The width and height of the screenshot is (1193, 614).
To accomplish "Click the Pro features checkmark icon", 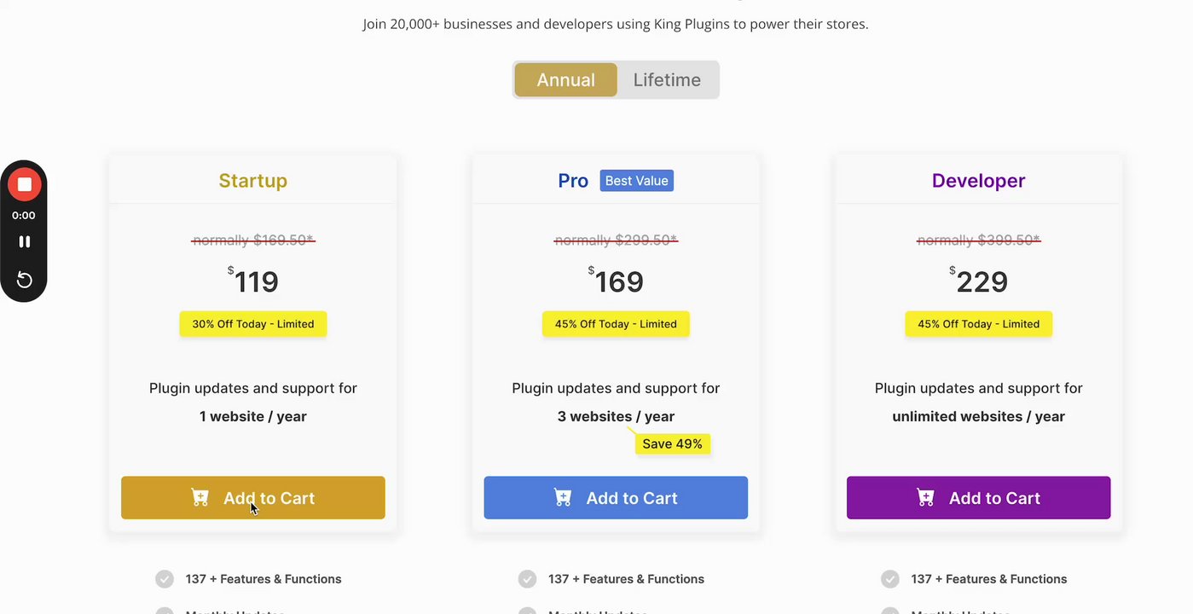I will click(x=527, y=579).
